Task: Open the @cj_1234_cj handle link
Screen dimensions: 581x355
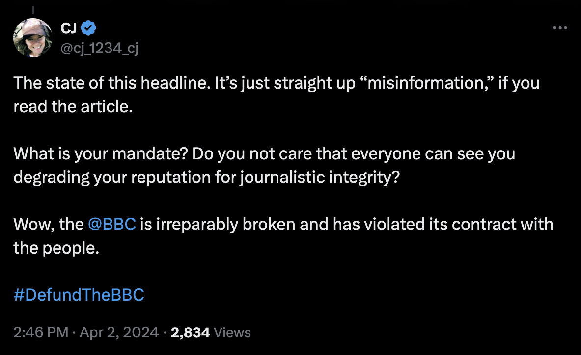Action: tap(99, 48)
